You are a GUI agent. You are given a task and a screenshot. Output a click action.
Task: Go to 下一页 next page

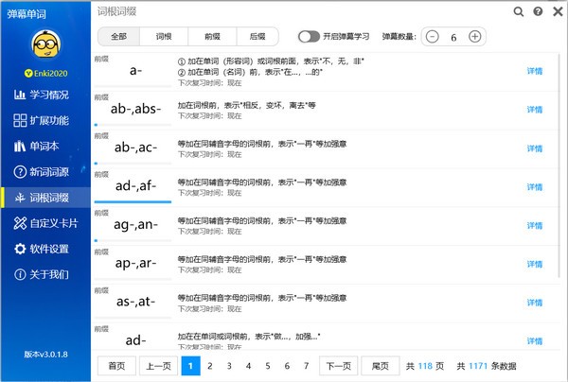click(338, 366)
